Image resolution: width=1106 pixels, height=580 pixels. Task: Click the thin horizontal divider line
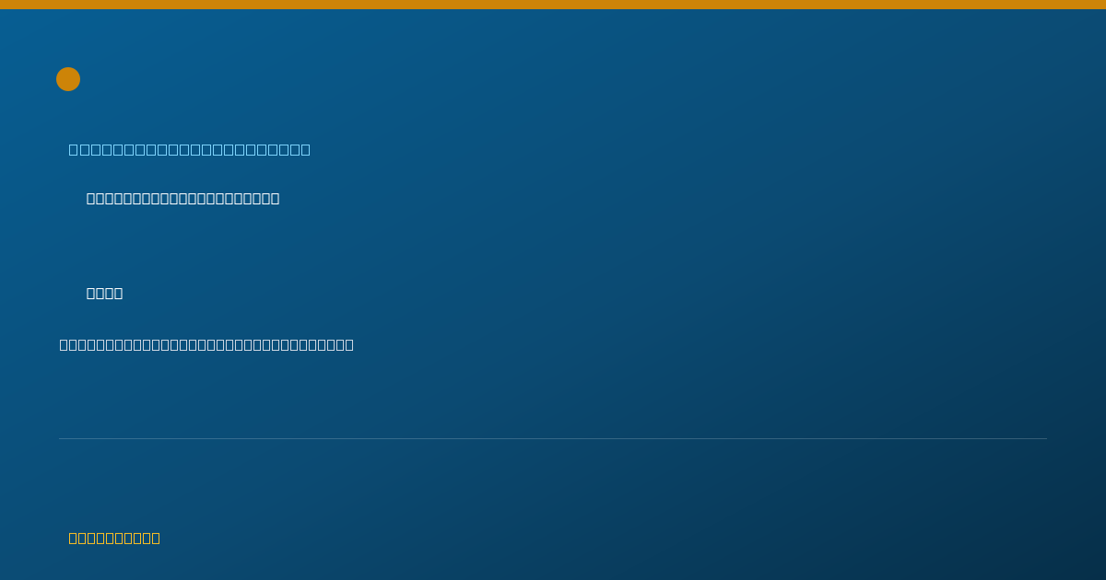[553, 438]
